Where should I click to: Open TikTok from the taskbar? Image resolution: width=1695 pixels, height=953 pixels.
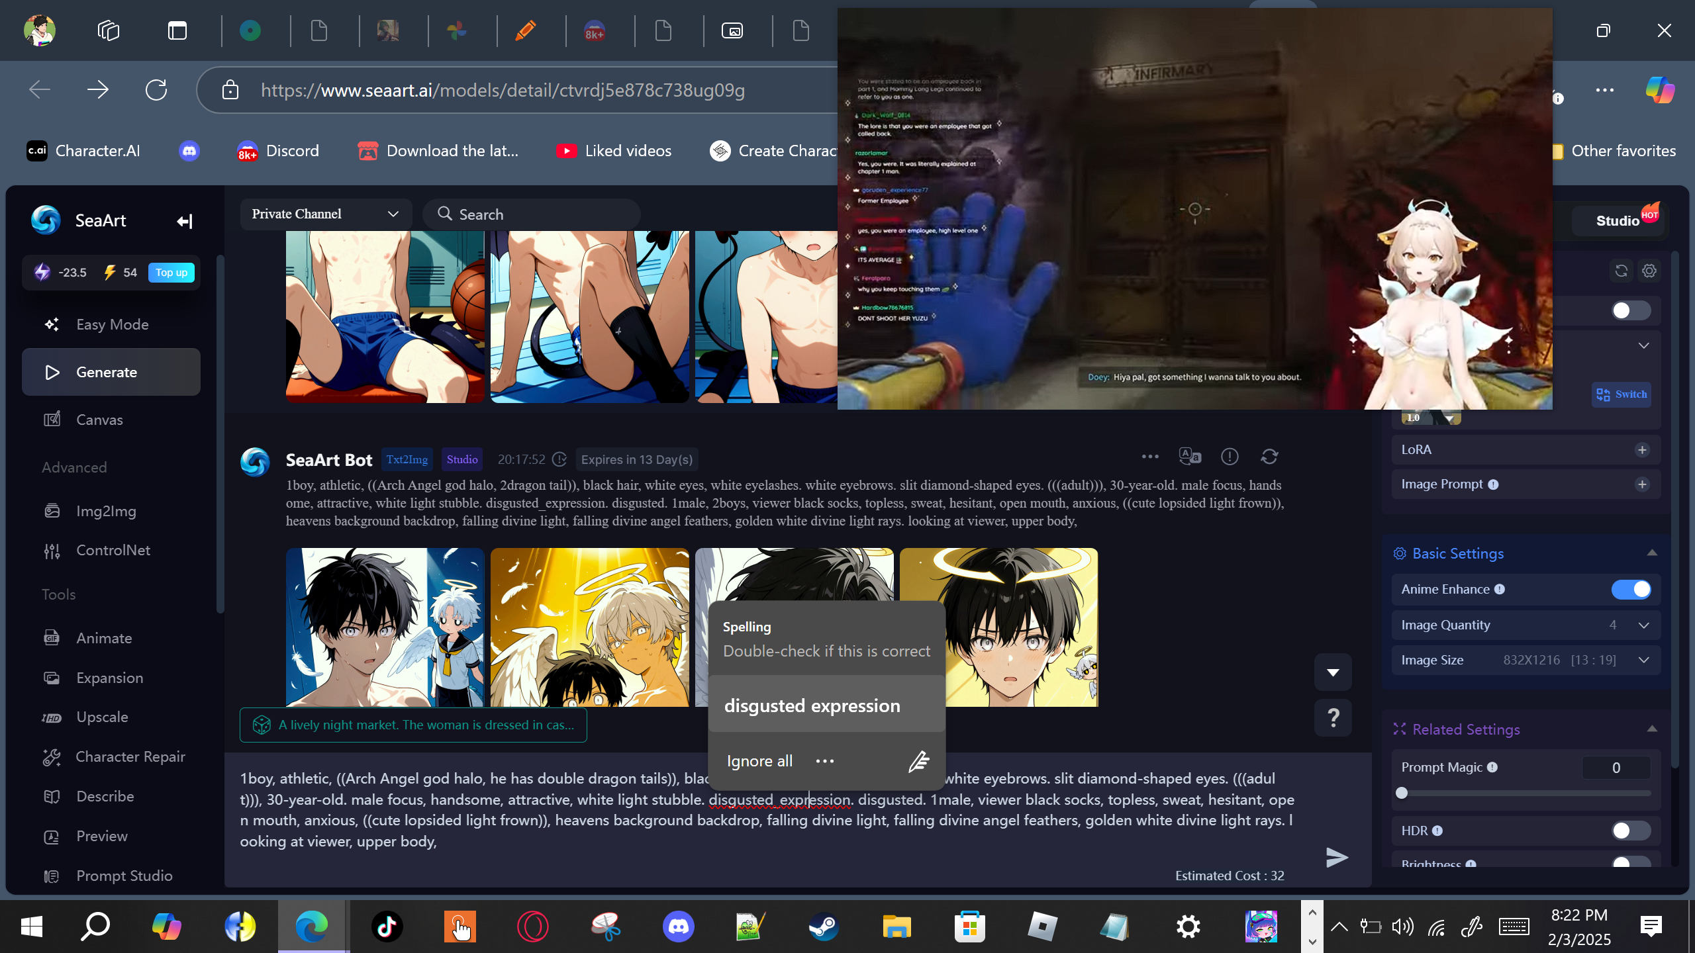pyautogui.click(x=387, y=927)
